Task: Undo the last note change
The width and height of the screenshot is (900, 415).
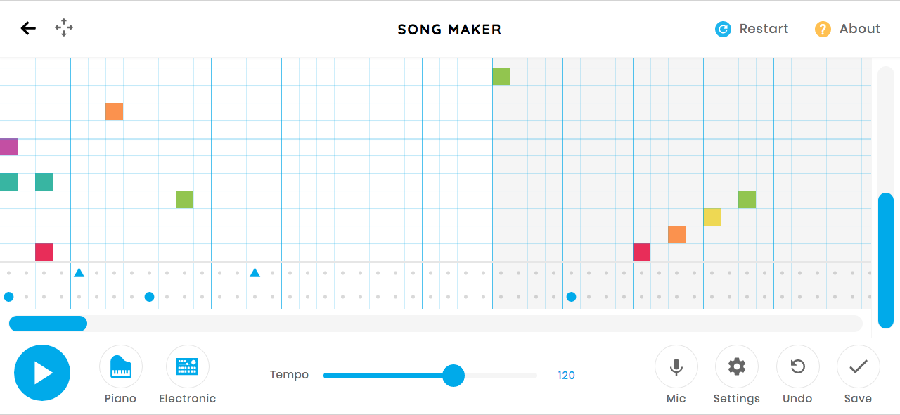Action: pyautogui.click(x=797, y=366)
